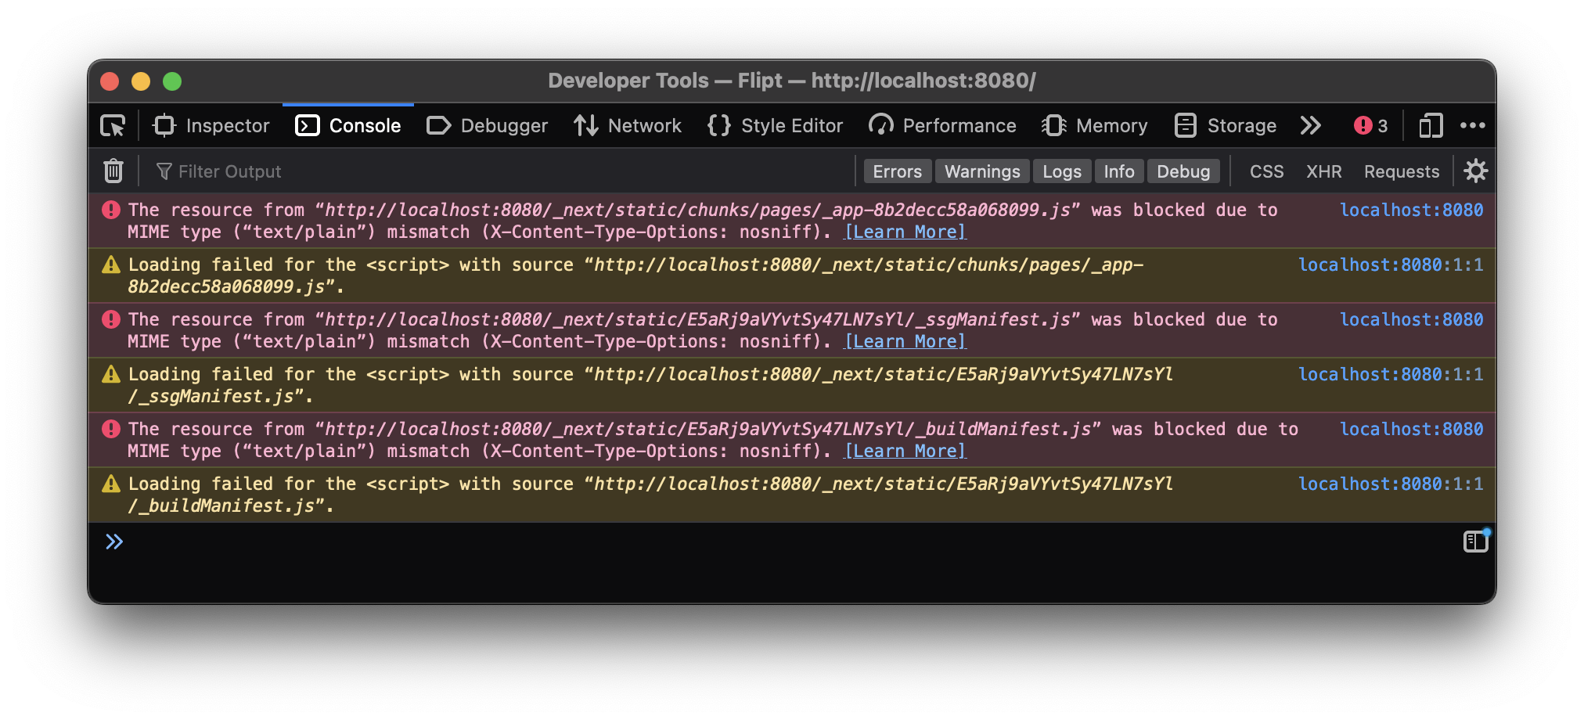1584x720 pixels.
Task: Click the error icon on _buildManifest message
Action: [111, 429]
